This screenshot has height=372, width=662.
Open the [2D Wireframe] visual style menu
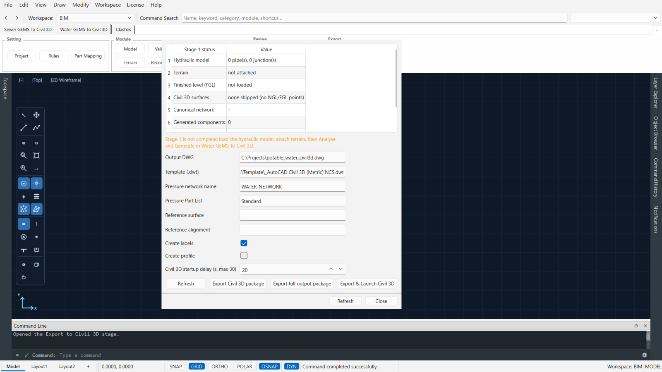[66, 80]
